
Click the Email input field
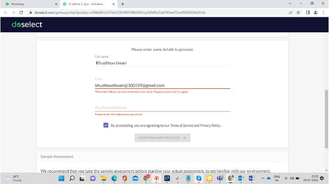[162, 85]
